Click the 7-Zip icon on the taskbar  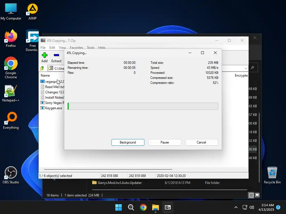click(x=168, y=207)
